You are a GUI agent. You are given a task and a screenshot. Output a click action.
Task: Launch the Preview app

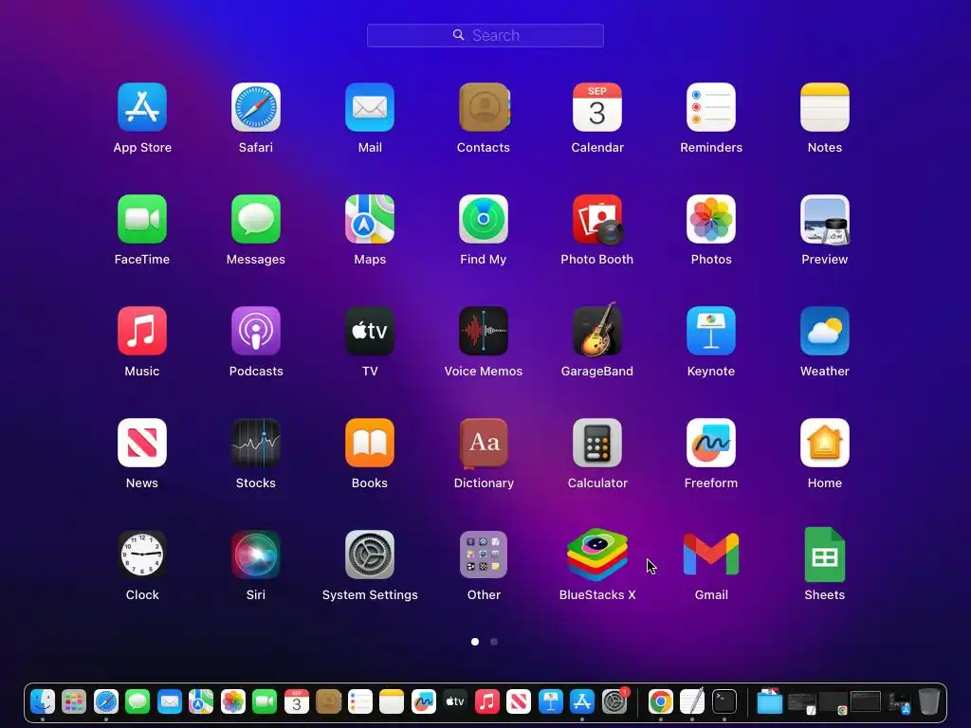(825, 219)
